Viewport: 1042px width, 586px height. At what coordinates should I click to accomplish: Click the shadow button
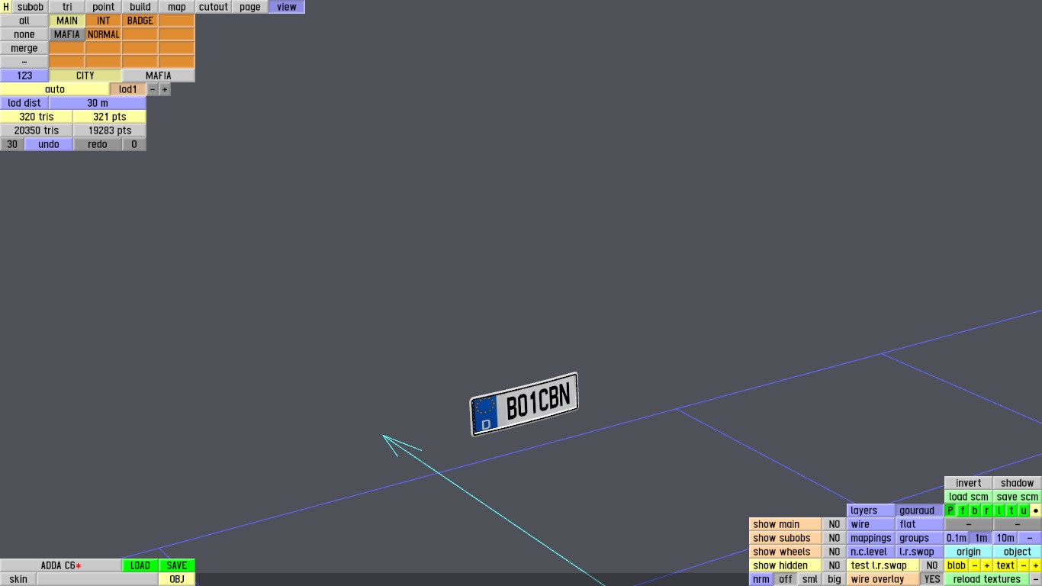(1018, 483)
